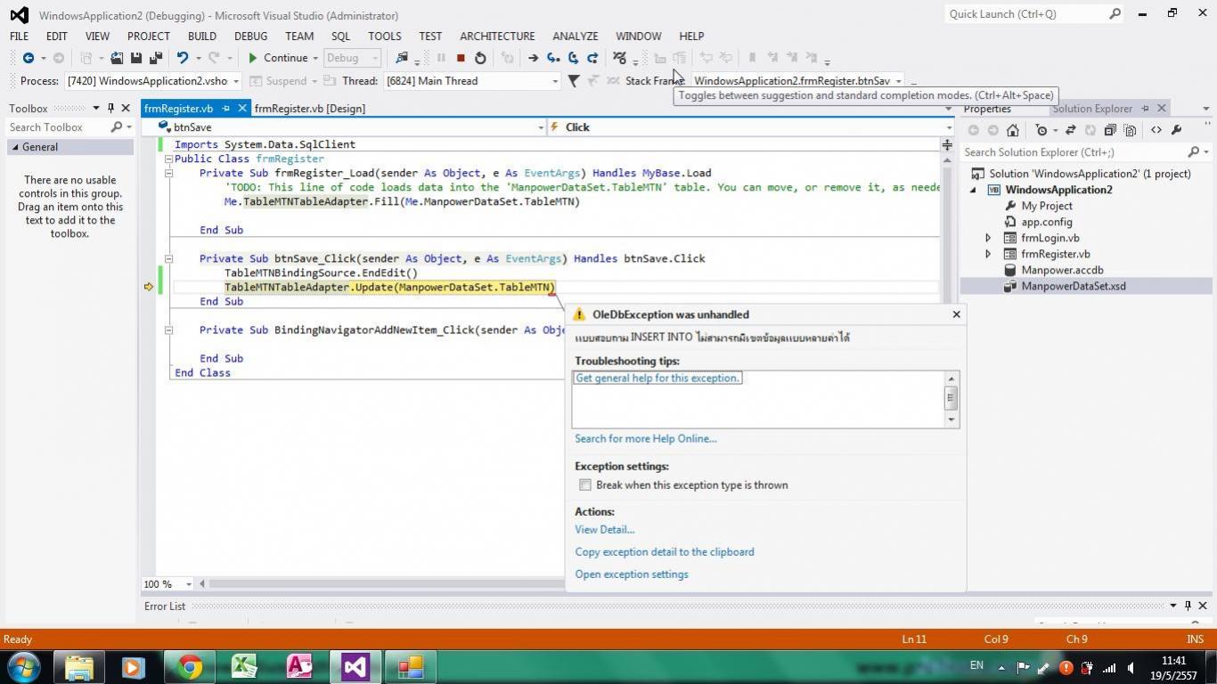Click the Windows Start button
The height and width of the screenshot is (684, 1217).
[24, 666]
